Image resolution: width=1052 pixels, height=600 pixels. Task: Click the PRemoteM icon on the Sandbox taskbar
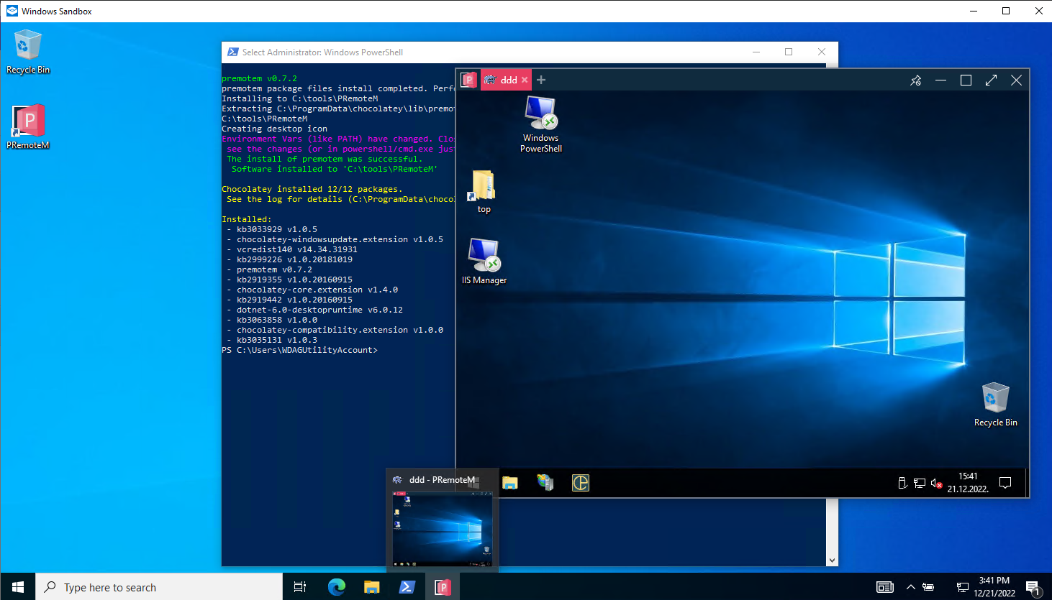tap(443, 587)
